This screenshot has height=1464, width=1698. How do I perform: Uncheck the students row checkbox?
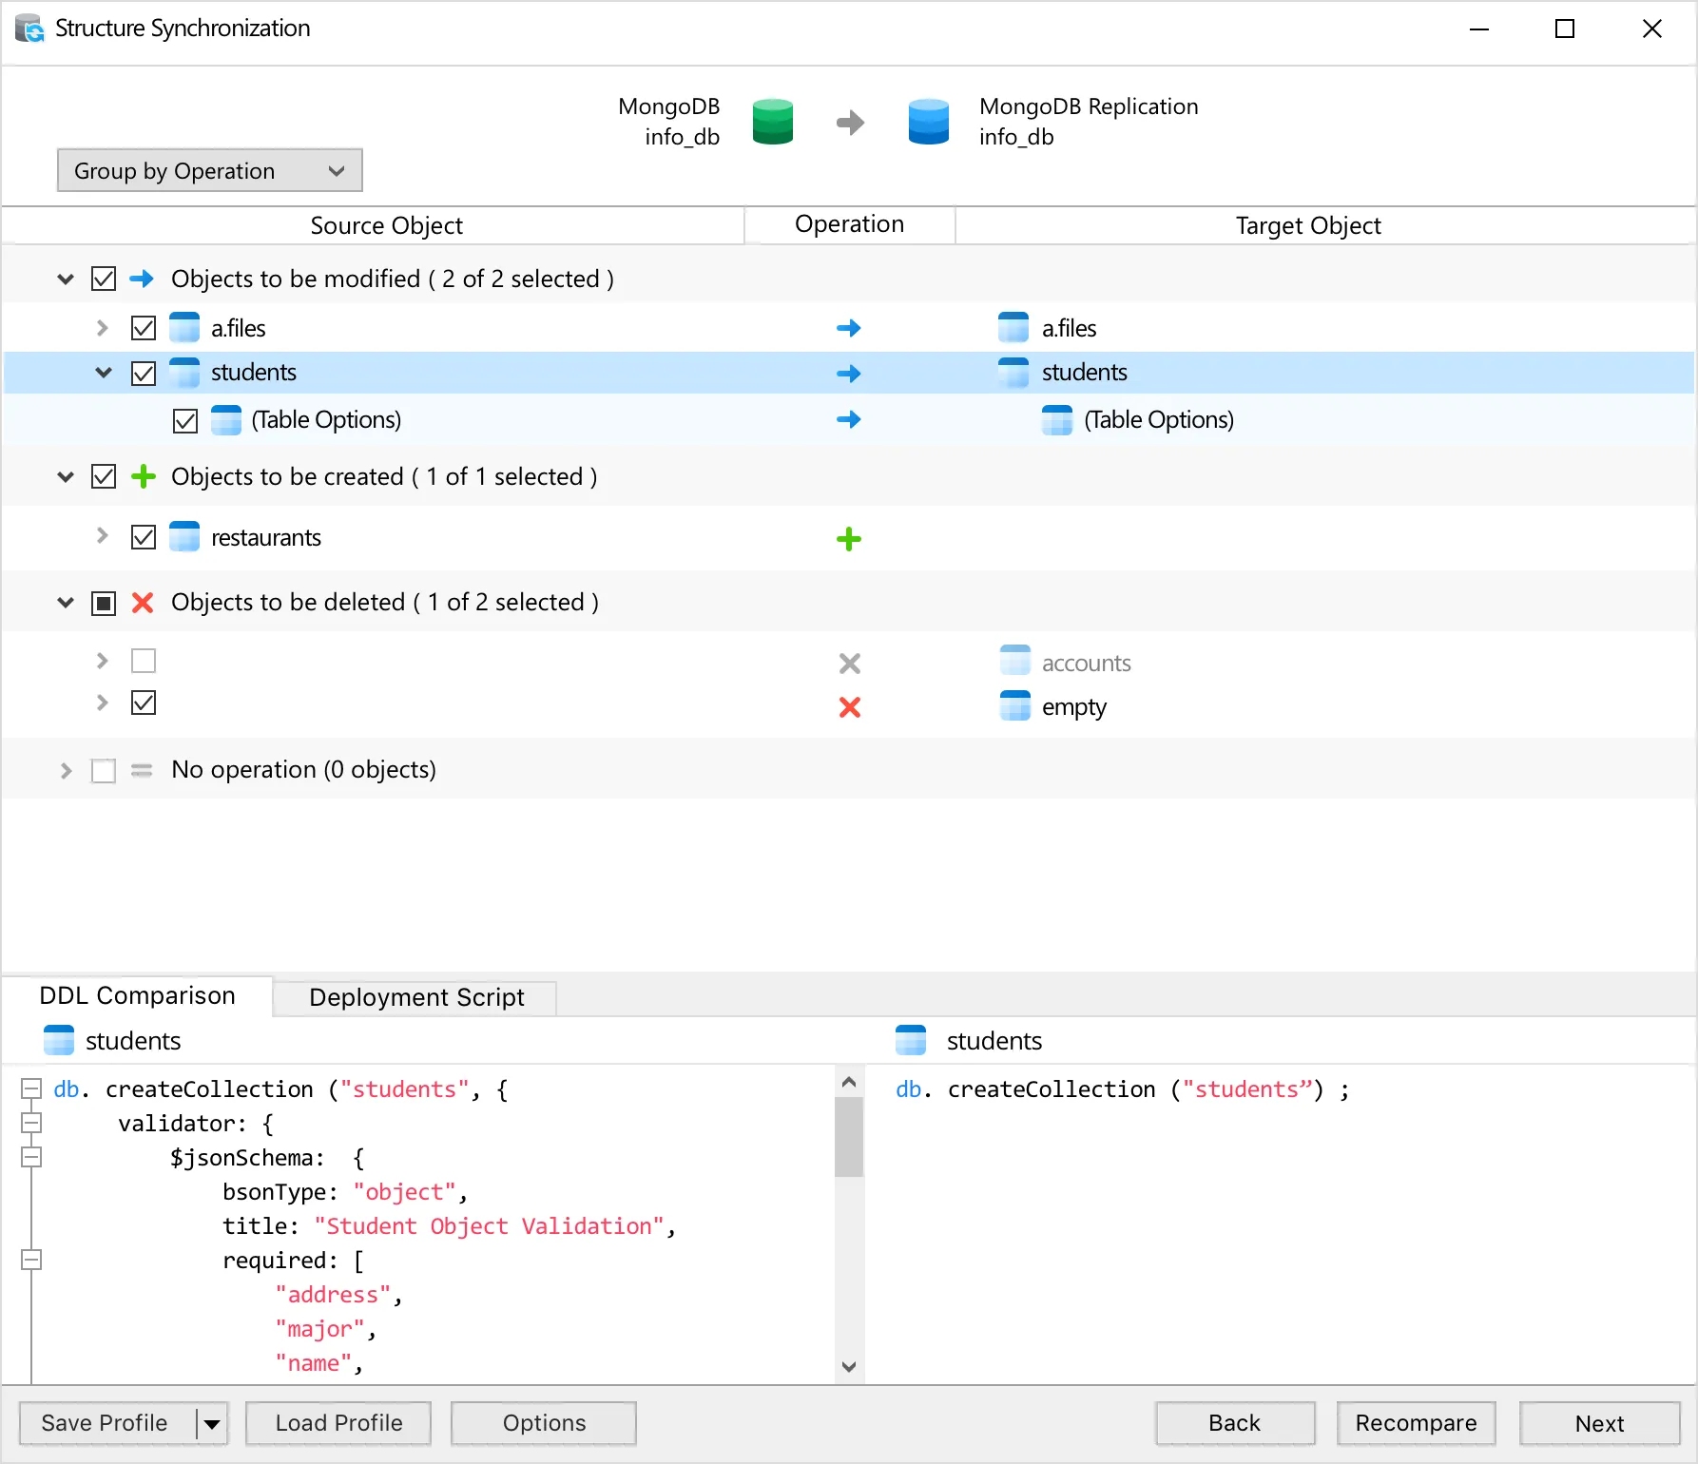click(144, 374)
